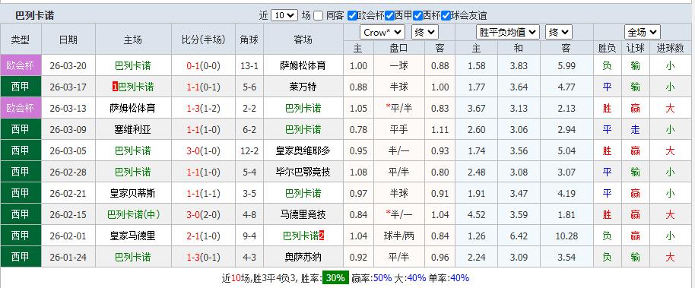Click the handicap 一球 cell

399,66
